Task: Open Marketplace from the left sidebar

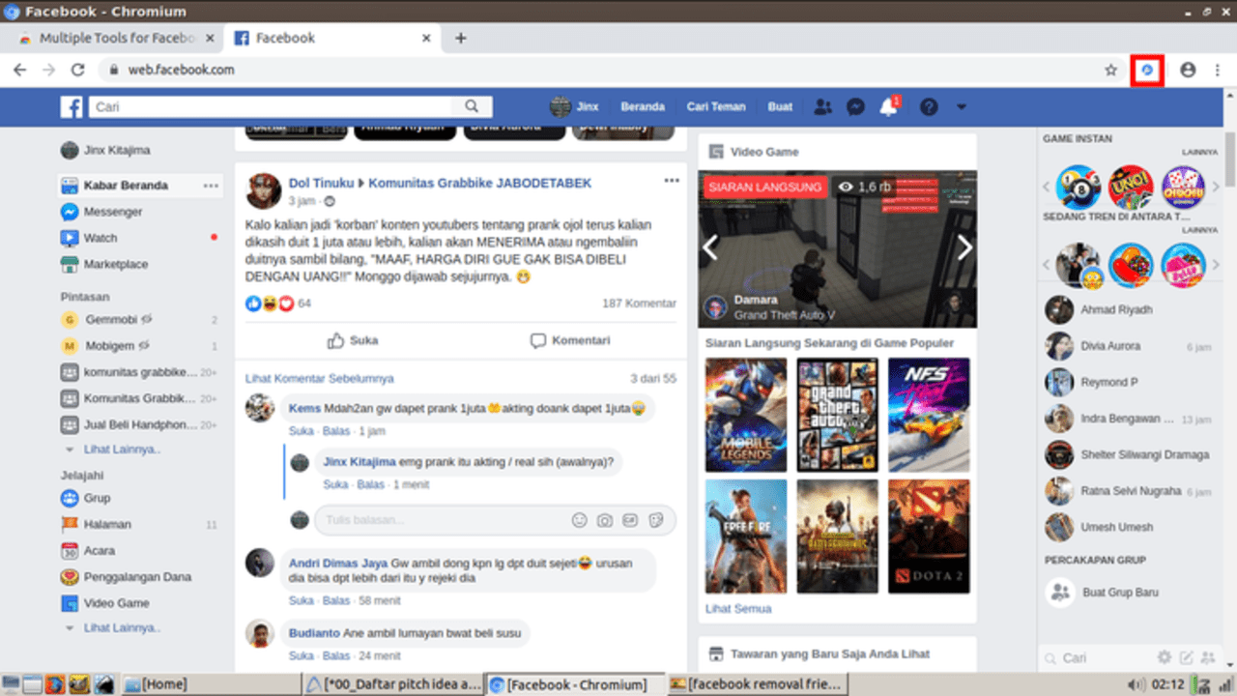Action: click(x=104, y=264)
